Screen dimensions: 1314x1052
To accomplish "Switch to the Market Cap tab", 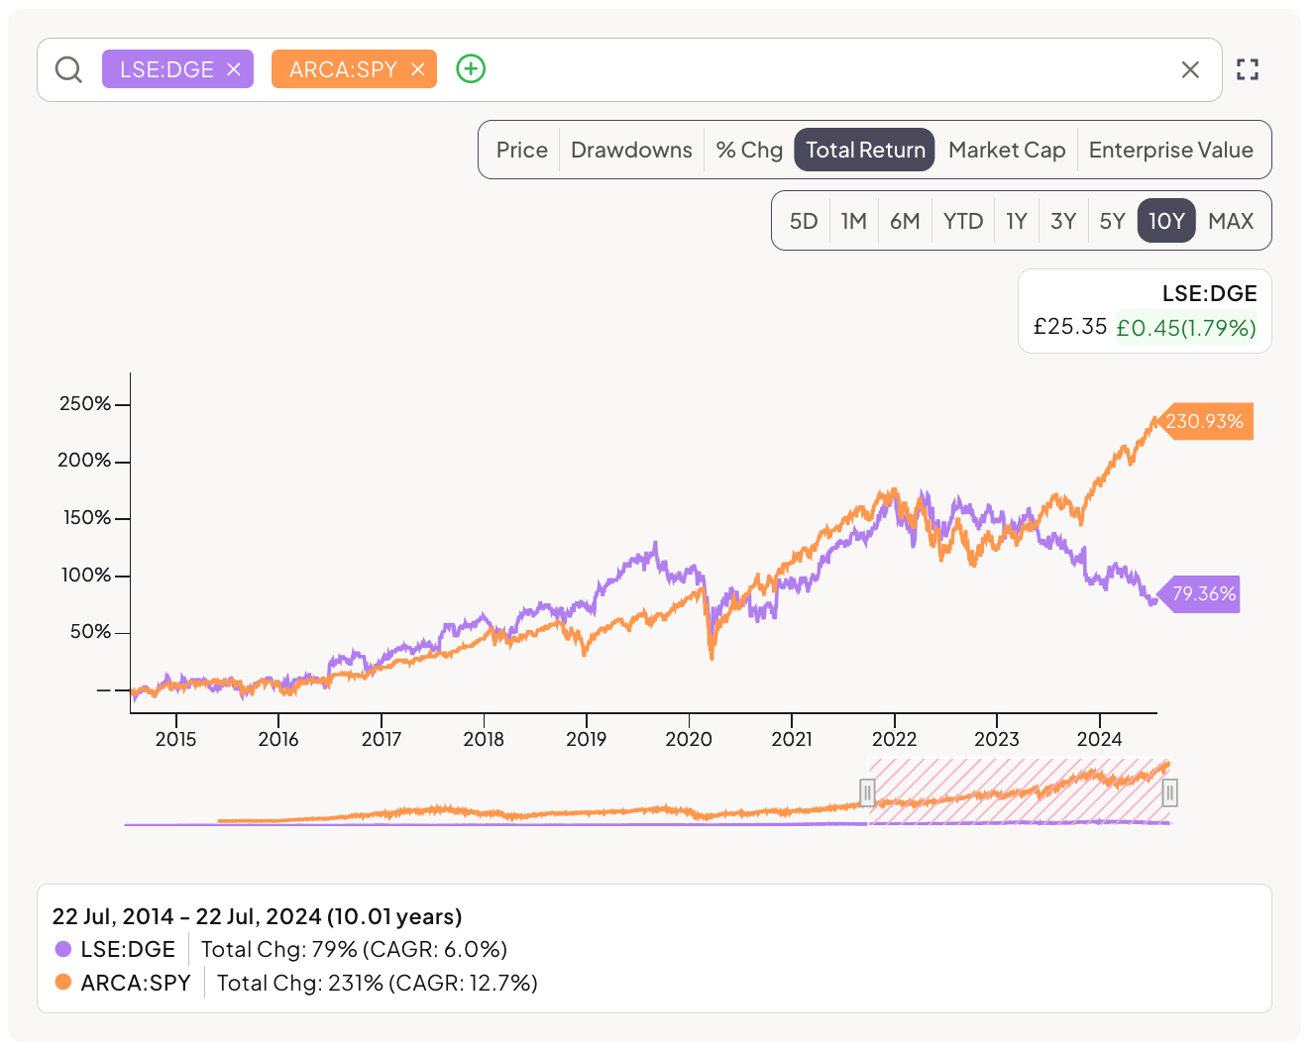I will pos(1007,150).
